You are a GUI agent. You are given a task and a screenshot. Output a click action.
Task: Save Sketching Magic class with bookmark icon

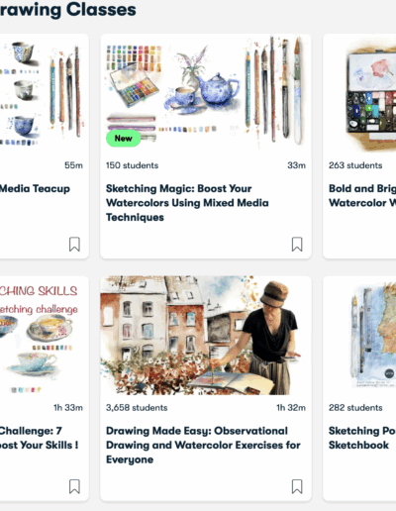(297, 245)
